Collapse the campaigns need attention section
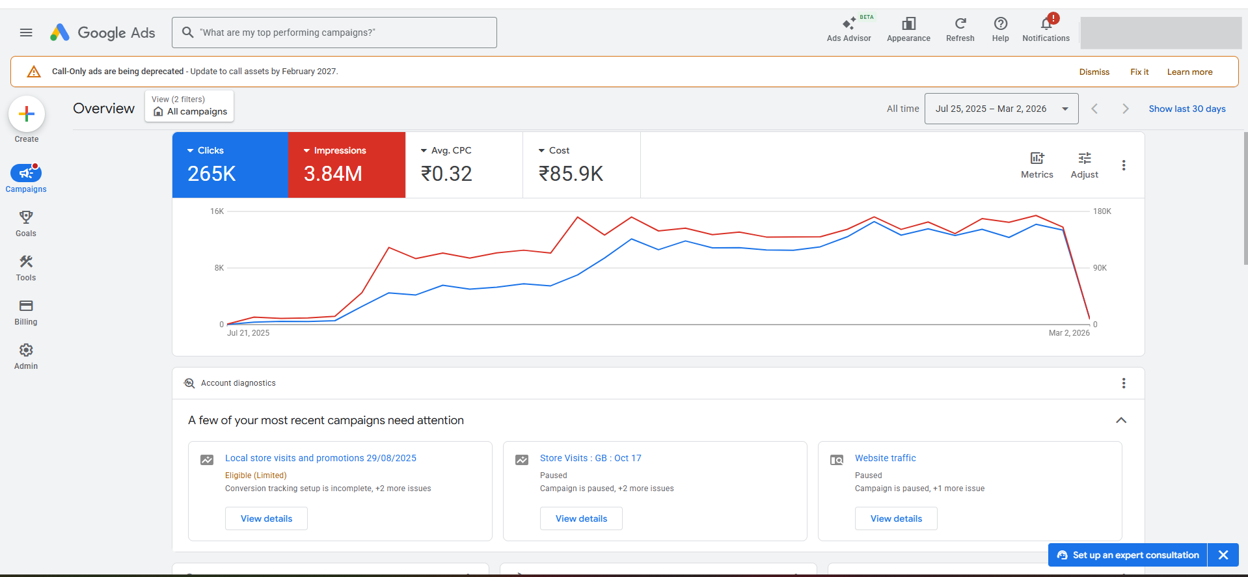This screenshot has width=1248, height=577. point(1120,420)
